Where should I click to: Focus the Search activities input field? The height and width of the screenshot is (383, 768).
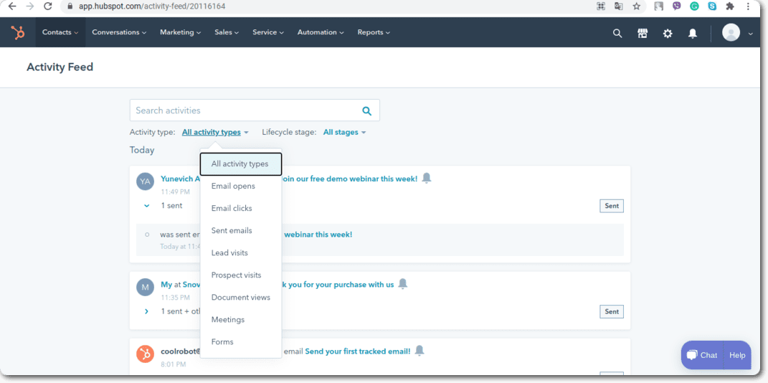coord(244,110)
